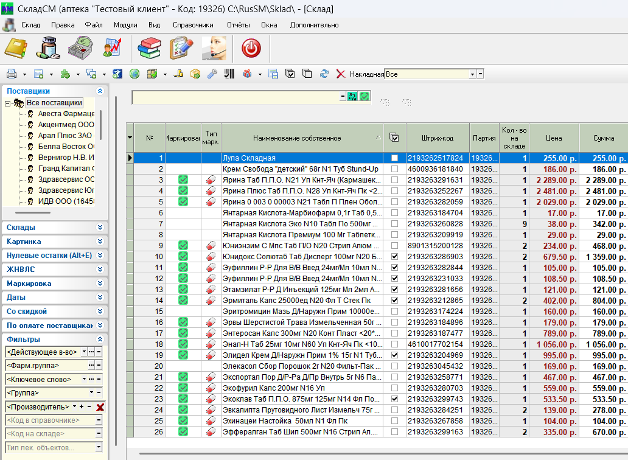
Task: Click the red X next to Производитель filter
Action: 100,407
